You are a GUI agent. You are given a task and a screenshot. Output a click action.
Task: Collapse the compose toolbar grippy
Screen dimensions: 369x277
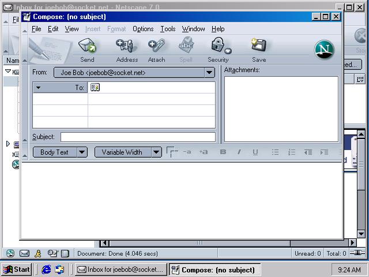click(25, 50)
